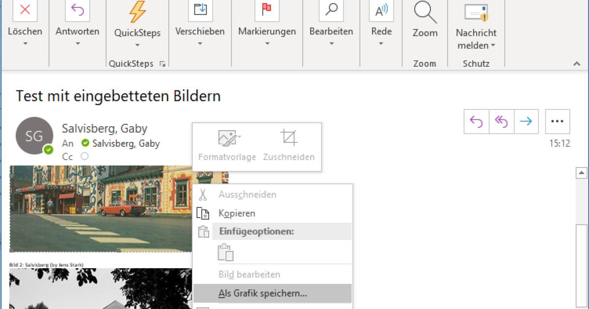The height and width of the screenshot is (309, 589).
Task: Open QuickSteps lightning bolt icon
Action: pyautogui.click(x=137, y=11)
